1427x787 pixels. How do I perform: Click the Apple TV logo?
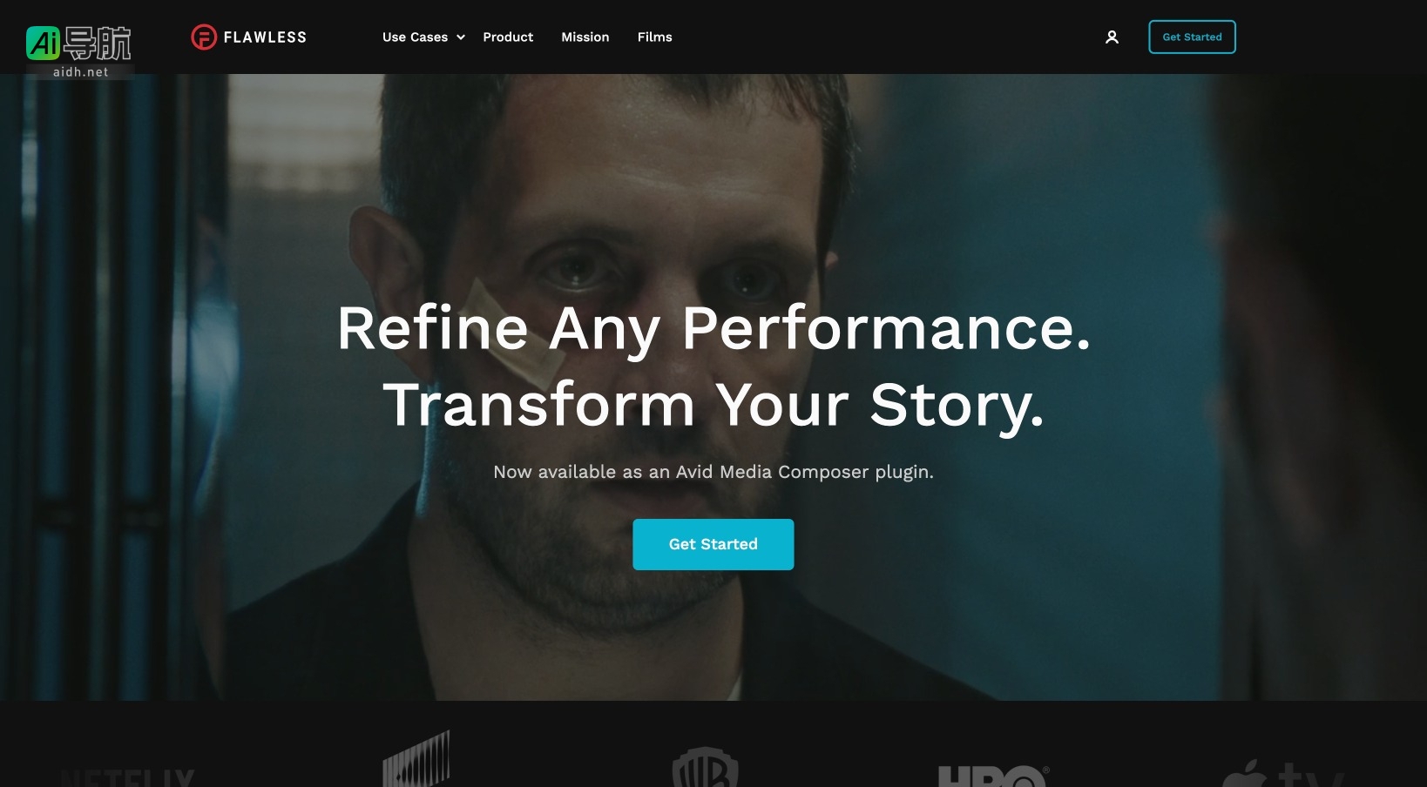point(1282,773)
